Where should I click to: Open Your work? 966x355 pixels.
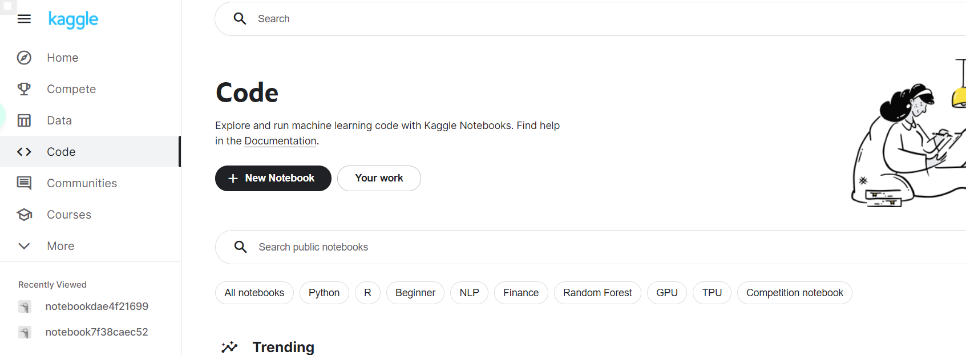(379, 178)
